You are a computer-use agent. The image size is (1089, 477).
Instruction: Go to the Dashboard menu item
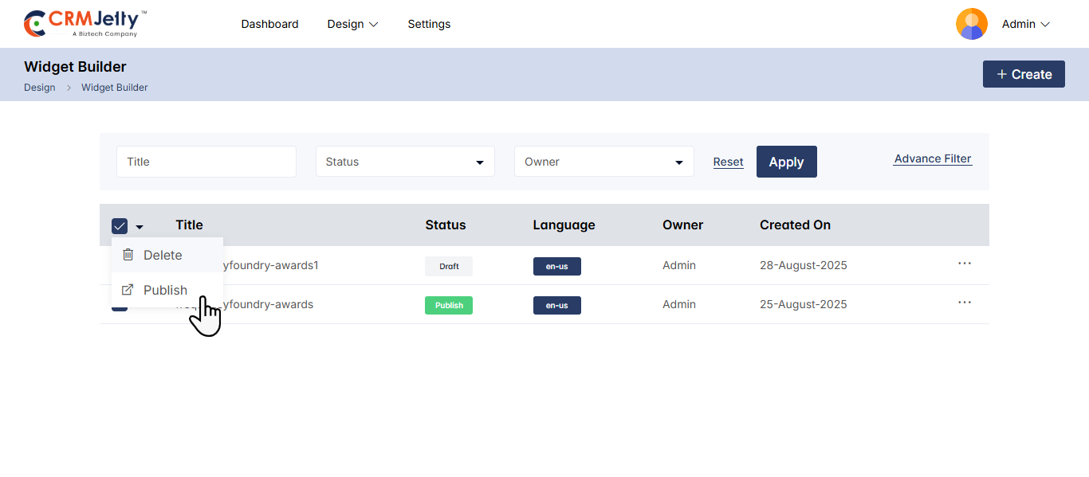coord(269,24)
